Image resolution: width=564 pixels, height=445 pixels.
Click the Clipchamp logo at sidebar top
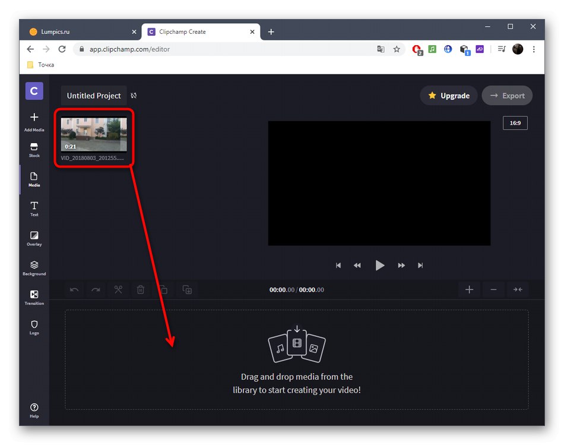pyautogui.click(x=34, y=91)
